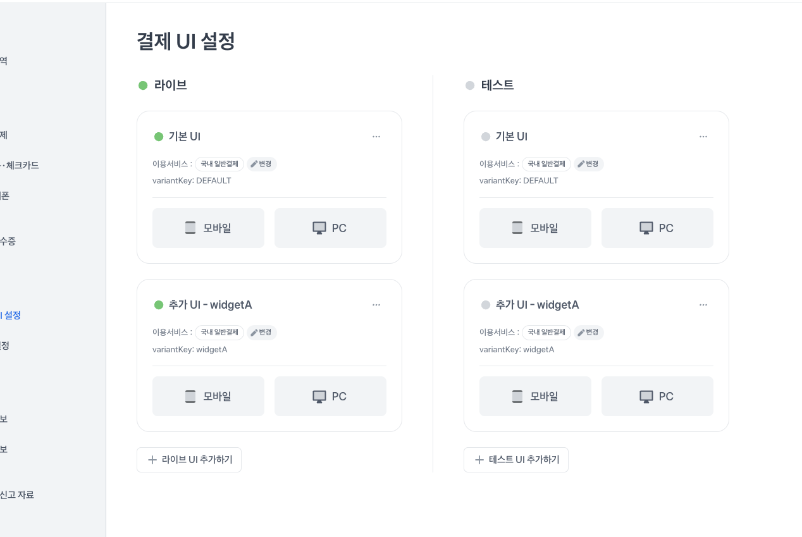Open 모바일 preview for test 기본 UI
802x537 pixels.
pyautogui.click(x=535, y=228)
